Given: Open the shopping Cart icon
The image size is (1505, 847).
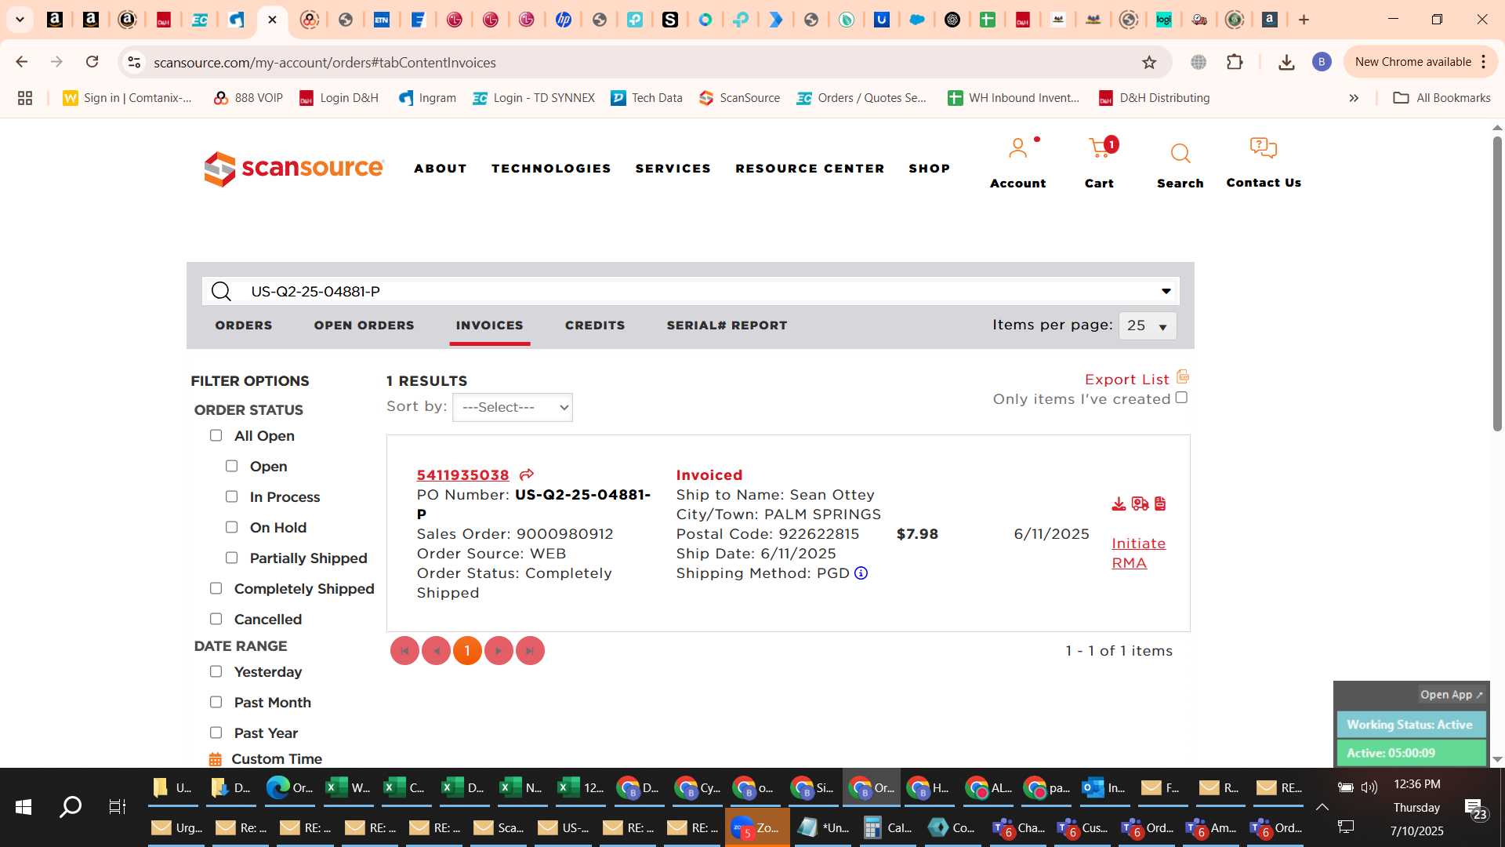Looking at the screenshot, I should [x=1100, y=147].
